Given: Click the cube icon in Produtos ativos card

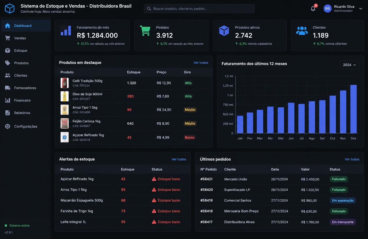Looking at the screenshot, I should point(224,31).
